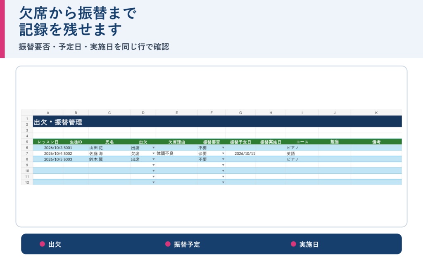Select the 2026/10/11 makeup date cell
This screenshot has width=423, height=264.
(x=241, y=153)
